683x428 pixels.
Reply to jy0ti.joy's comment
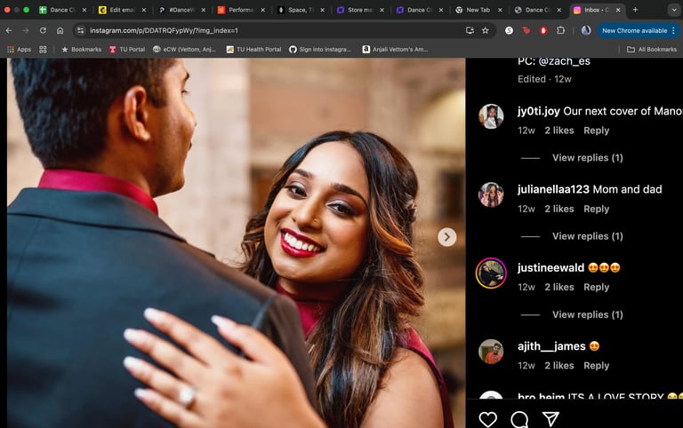[x=597, y=131]
